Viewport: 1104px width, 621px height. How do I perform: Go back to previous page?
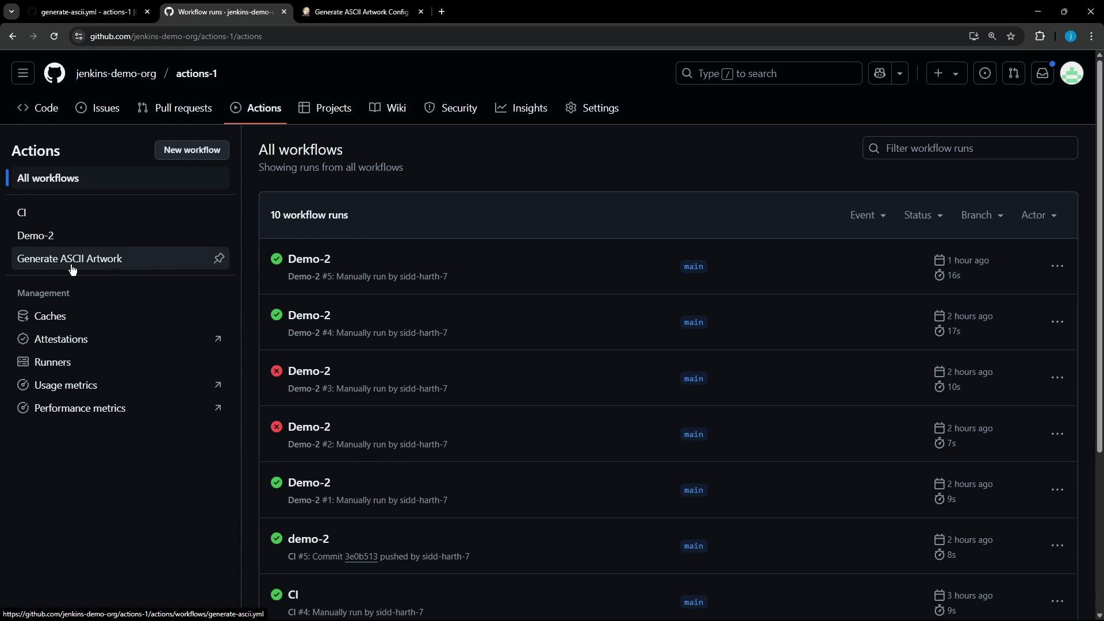coord(13,36)
